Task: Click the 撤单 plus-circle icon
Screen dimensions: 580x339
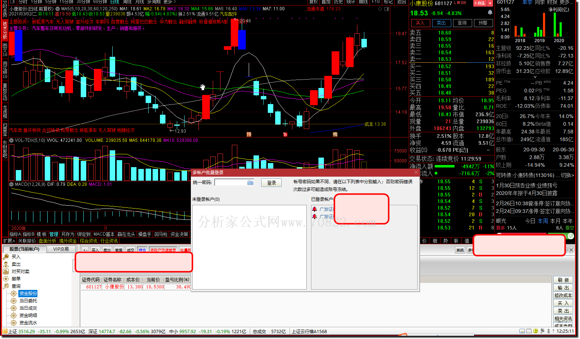Action: click(6, 279)
